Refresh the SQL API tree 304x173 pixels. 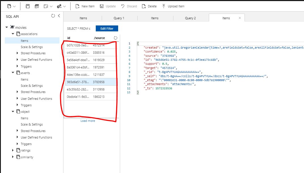(x=53, y=16)
